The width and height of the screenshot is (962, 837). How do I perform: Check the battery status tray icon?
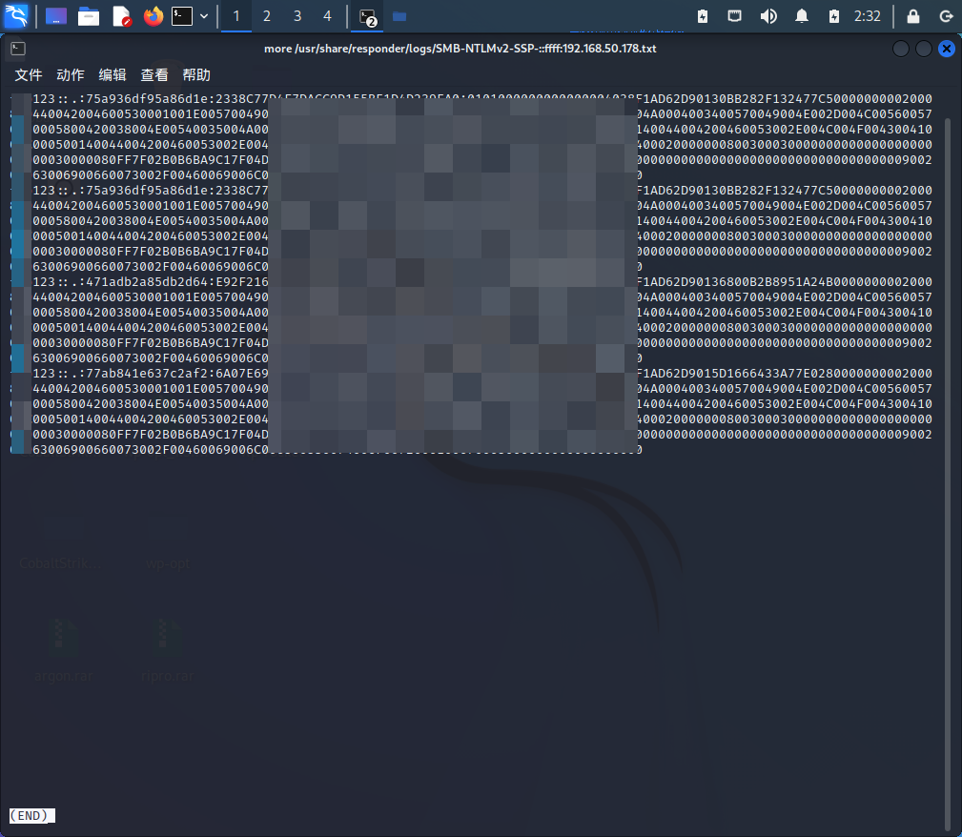click(x=834, y=15)
